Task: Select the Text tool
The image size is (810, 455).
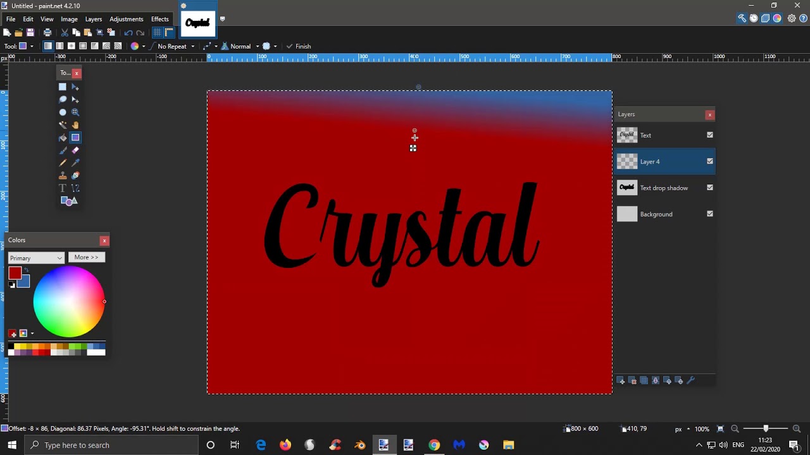Action: point(63,188)
